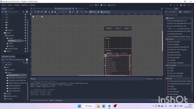194x109 pixels.
Task: Click Копировать output button
Action: click(x=149, y=79)
